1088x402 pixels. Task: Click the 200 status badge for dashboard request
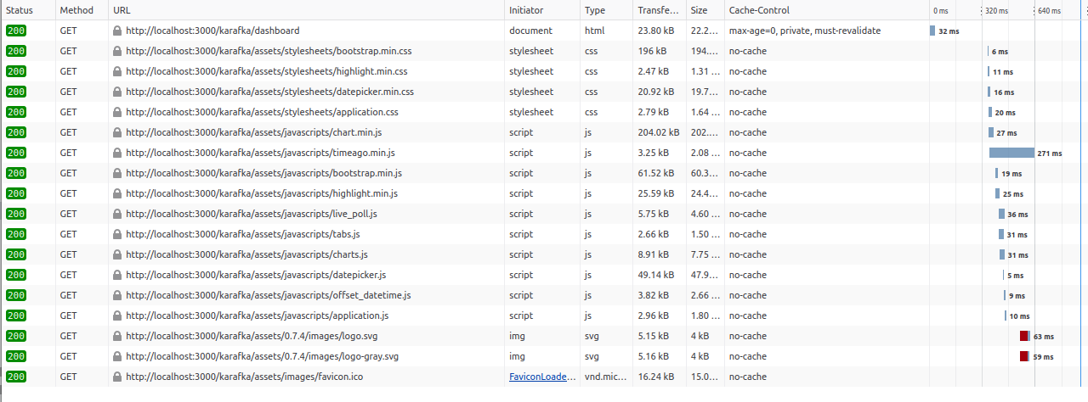pos(16,31)
